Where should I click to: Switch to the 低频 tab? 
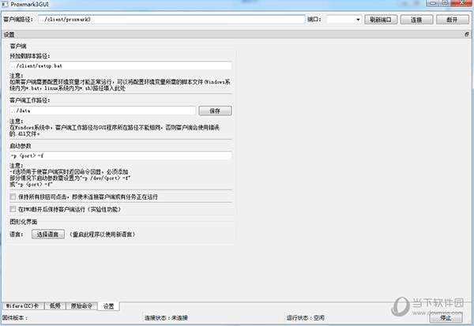55,305
